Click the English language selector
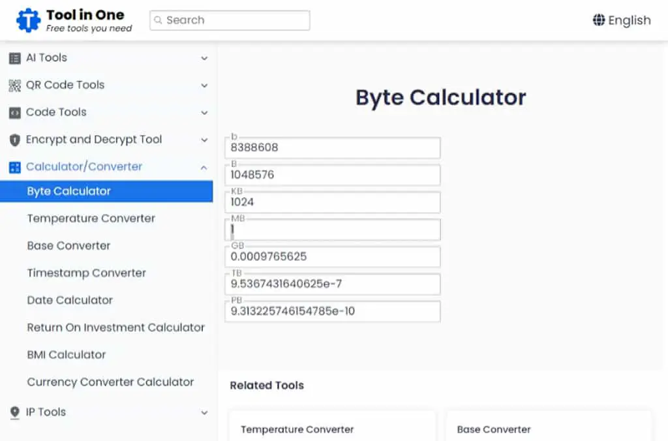The width and height of the screenshot is (668, 441). pos(622,20)
